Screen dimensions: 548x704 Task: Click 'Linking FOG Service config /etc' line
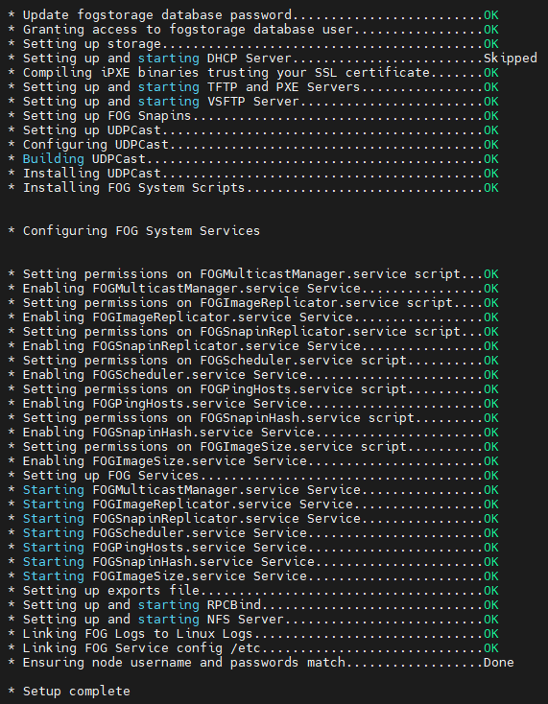pyautogui.click(x=253, y=647)
